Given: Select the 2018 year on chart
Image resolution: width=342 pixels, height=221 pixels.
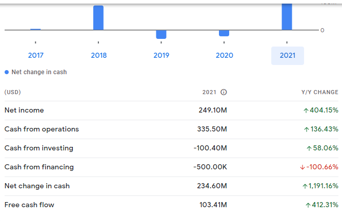Looking at the screenshot, I should 98,55.
